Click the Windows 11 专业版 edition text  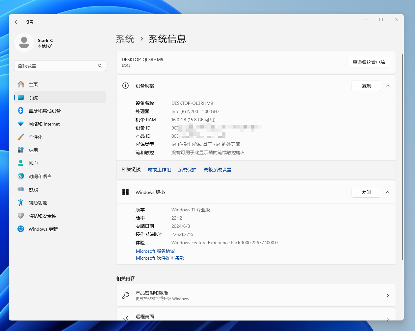191,210
